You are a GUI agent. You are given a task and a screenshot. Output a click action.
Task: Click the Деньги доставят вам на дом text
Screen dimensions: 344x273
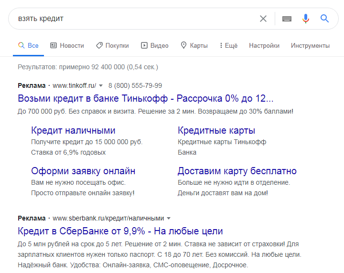click(x=223, y=193)
